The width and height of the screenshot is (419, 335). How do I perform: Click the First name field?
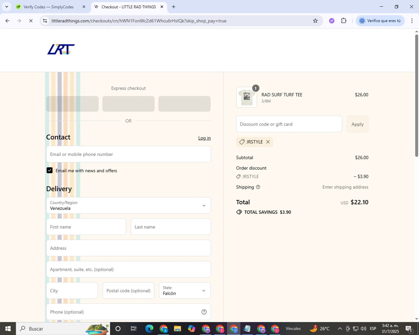coord(86,227)
